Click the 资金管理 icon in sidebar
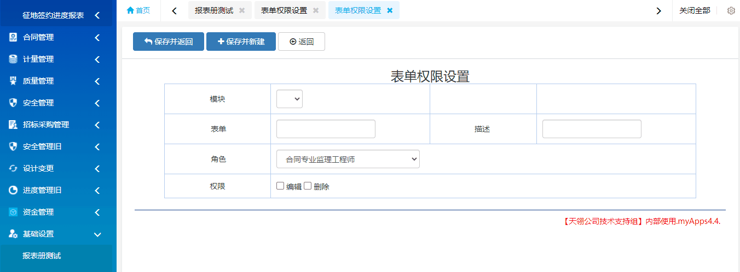 click(13, 212)
